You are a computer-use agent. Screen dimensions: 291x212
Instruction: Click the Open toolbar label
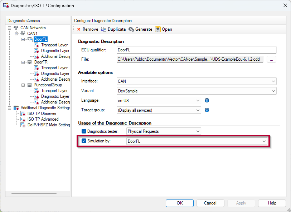pyautogui.click(x=167, y=29)
